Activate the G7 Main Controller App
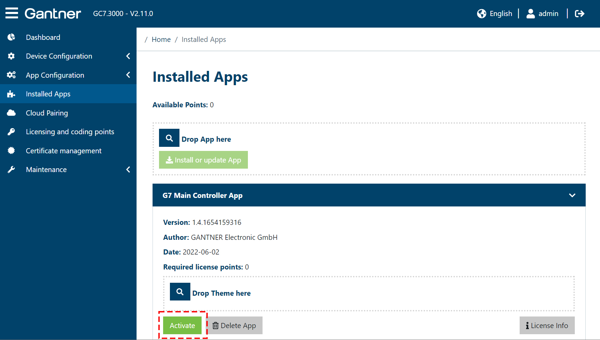This screenshot has height=340, width=600. pyautogui.click(x=182, y=325)
